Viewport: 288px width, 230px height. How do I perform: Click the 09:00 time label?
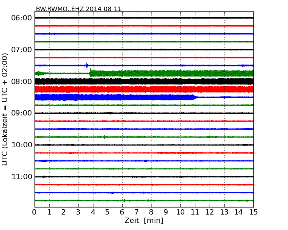click(22, 113)
